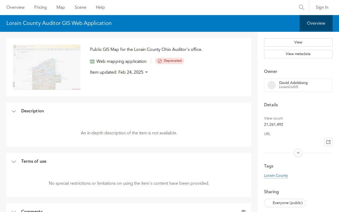Collapse the Terms of use section
Screen dimensions: 339x212
(14, 162)
